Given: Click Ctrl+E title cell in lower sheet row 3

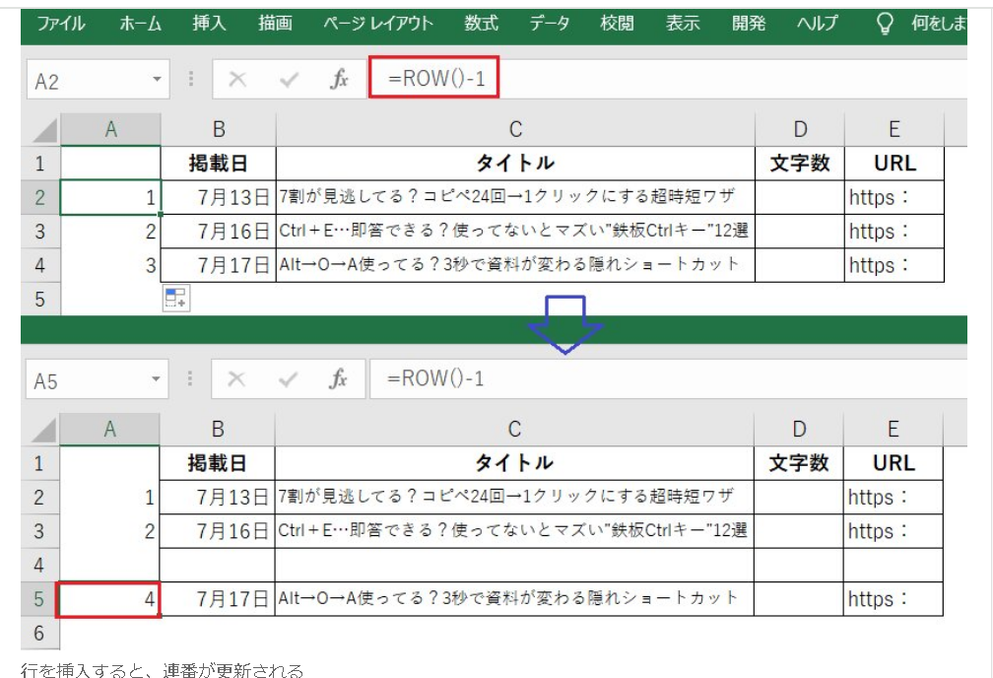Looking at the screenshot, I should pos(514,531).
